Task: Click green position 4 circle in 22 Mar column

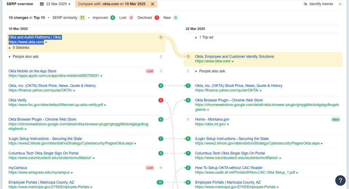Action: pyautogui.click(x=188, y=100)
